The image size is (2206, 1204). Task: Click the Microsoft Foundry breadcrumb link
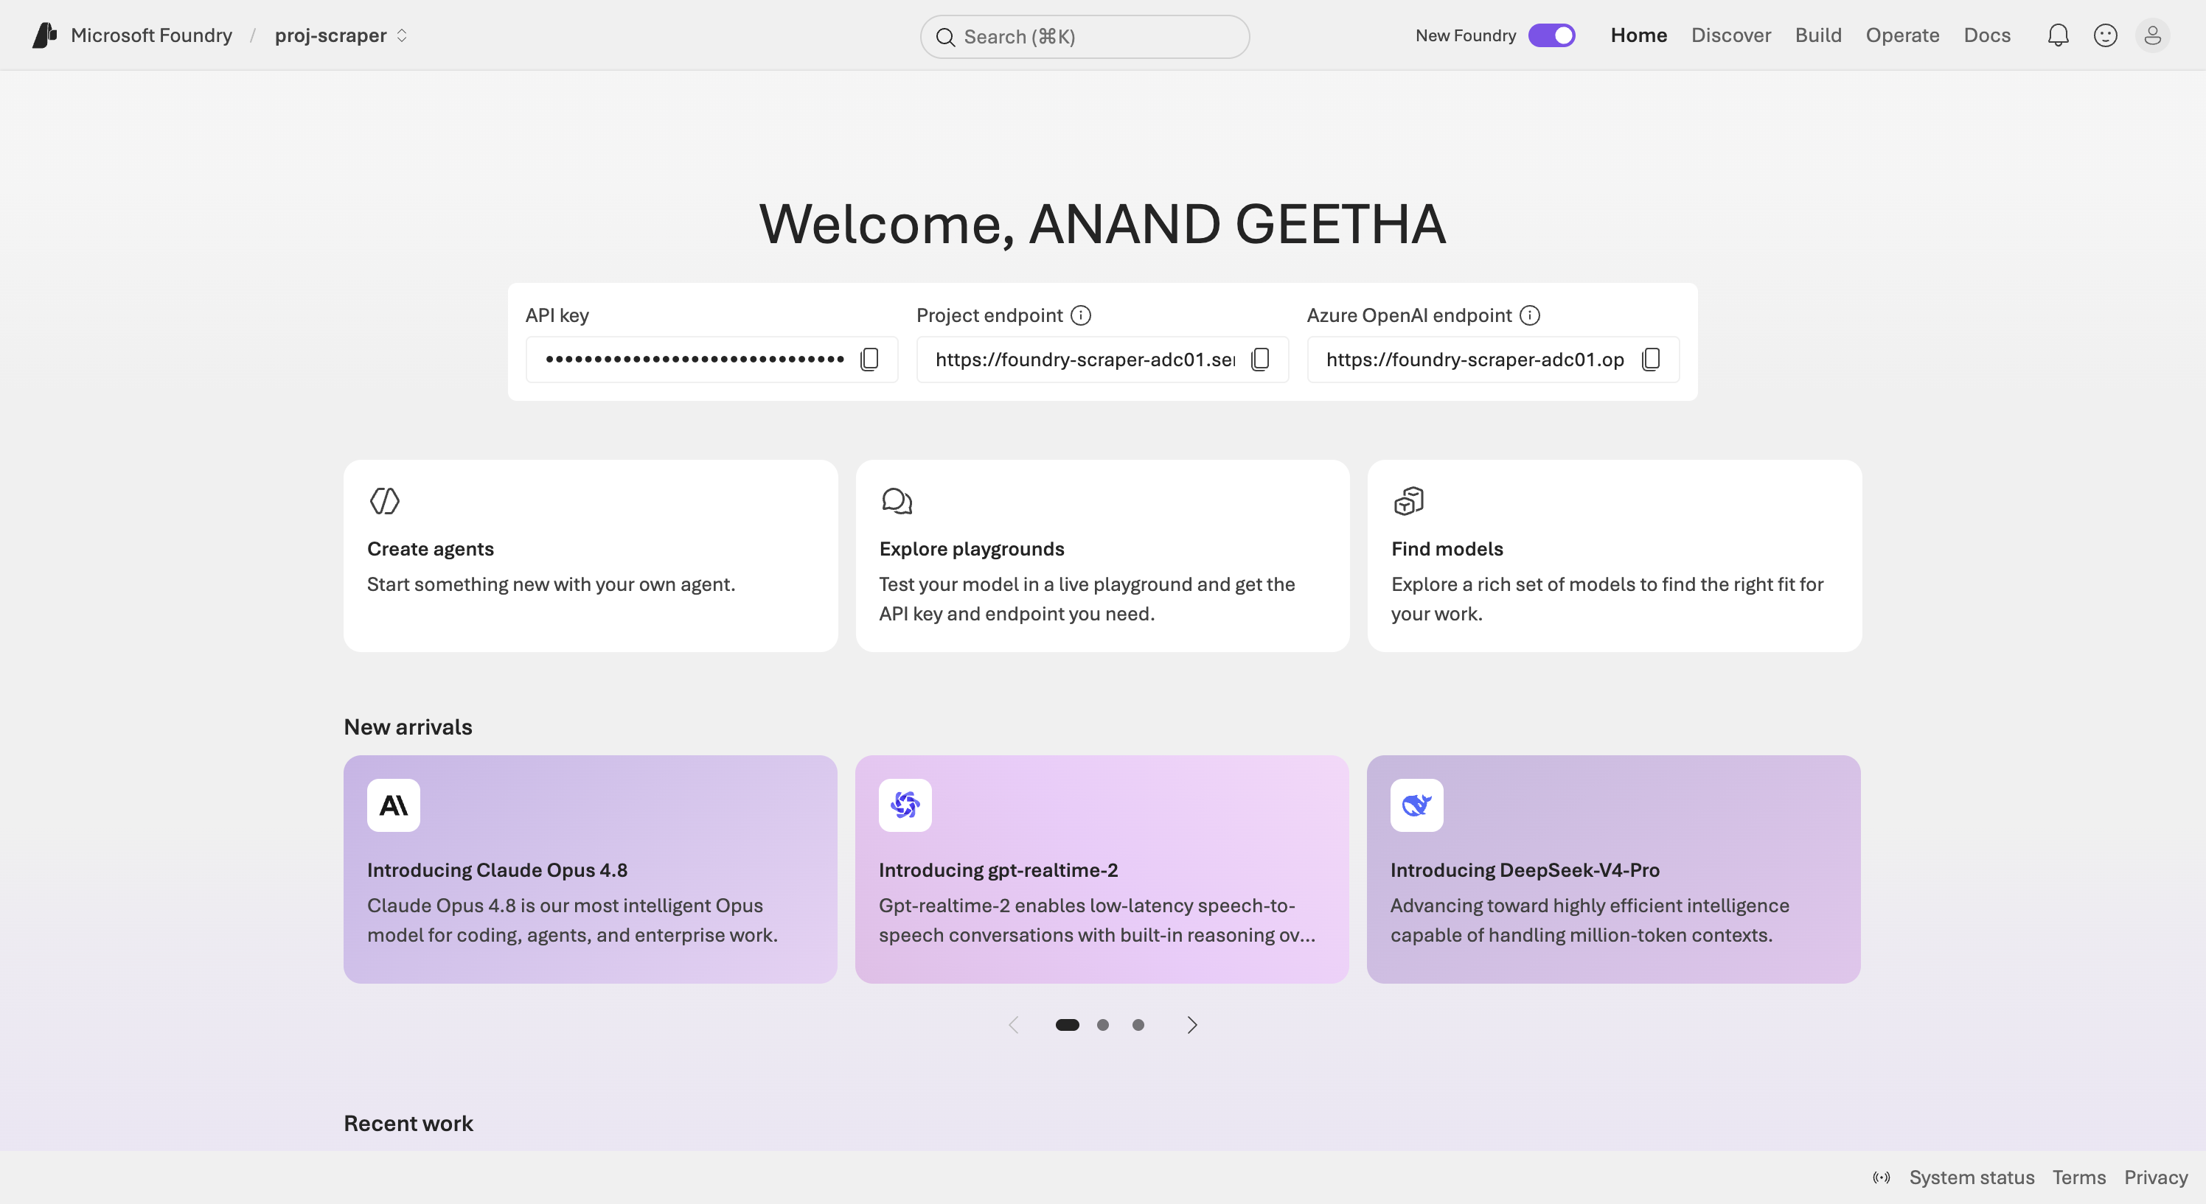pyautogui.click(x=152, y=35)
